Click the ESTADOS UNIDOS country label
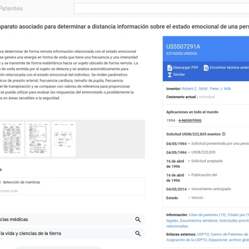Image resolution: width=249 pixels, height=249 pixels. [x=182, y=53]
